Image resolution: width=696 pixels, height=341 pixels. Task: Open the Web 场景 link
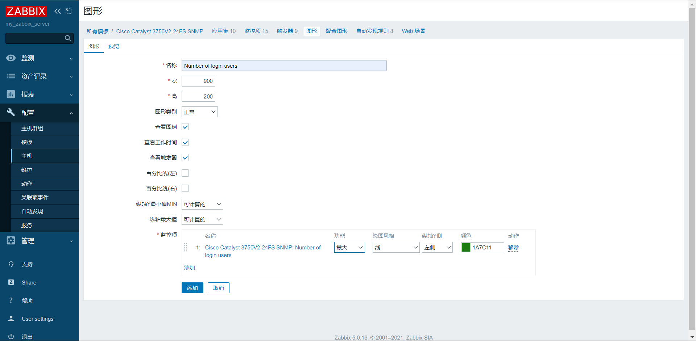pyautogui.click(x=414, y=31)
